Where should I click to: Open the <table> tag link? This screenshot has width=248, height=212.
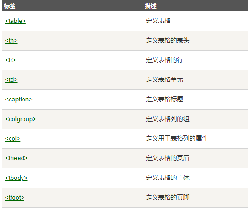15,21
